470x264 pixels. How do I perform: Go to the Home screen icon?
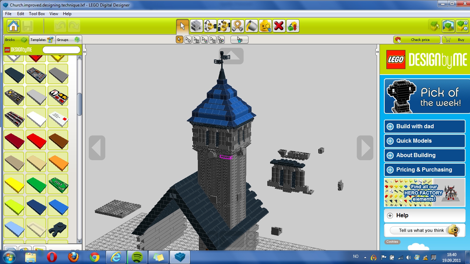13,26
